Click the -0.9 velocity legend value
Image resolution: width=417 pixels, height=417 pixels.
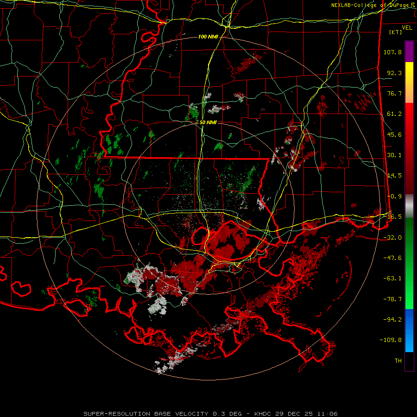tap(394, 196)
